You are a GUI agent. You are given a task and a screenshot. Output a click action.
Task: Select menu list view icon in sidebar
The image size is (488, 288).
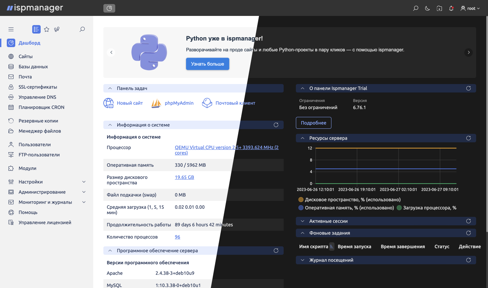(x=36, y=29)
